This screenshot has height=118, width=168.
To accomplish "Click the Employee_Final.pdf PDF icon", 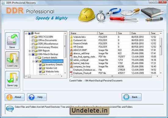I will click(x=71, y=73).
